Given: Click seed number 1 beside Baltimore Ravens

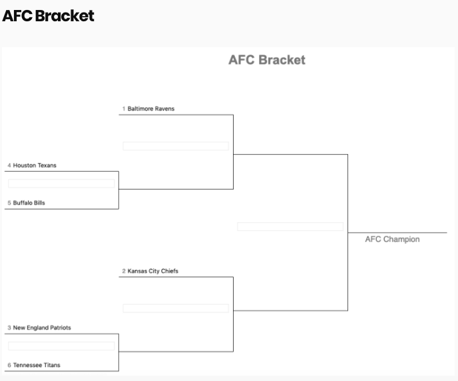Looking at the screenshot, I should click(x=124, y=109).
